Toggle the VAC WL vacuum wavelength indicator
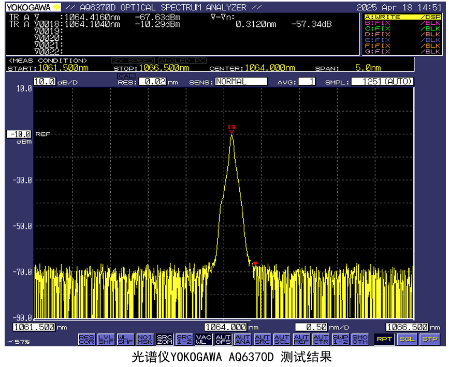Image resolution: width=449 pixels, height=367 pixels. 204,339
